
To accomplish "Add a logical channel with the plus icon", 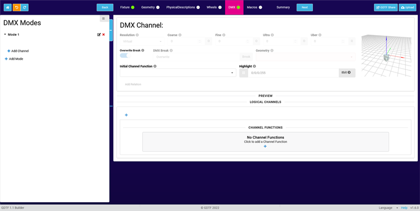I will coord(126,114).
